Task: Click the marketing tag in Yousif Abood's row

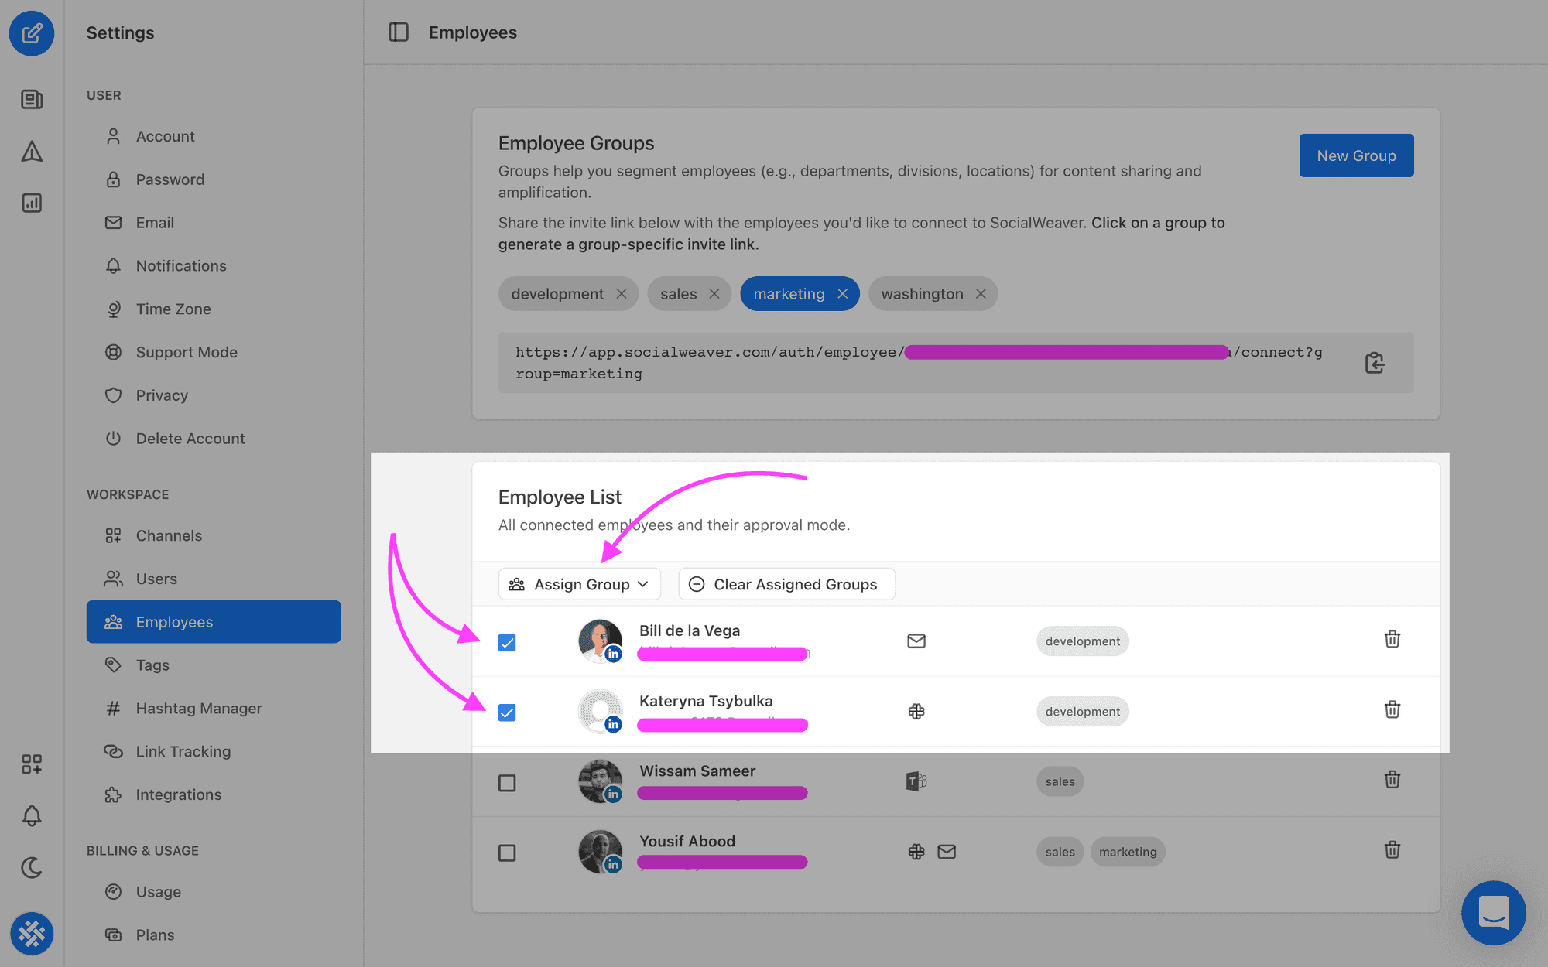Action: click(x=1128, y=852)
